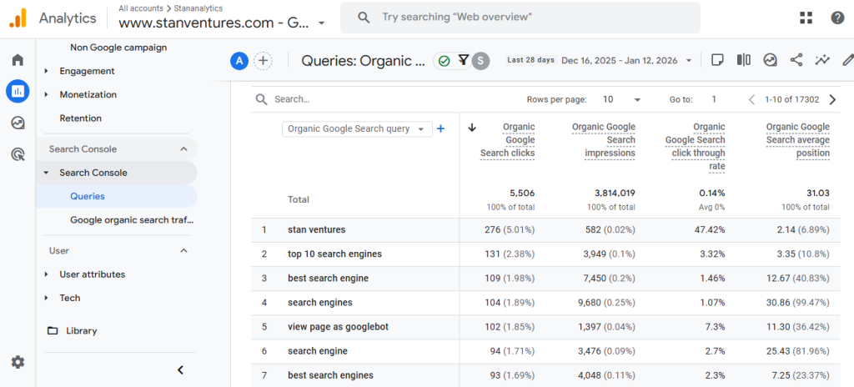This screenshot has height=387, width=854.
Task: Click the report filter funnel icon
Action: (x=463, y=60)
